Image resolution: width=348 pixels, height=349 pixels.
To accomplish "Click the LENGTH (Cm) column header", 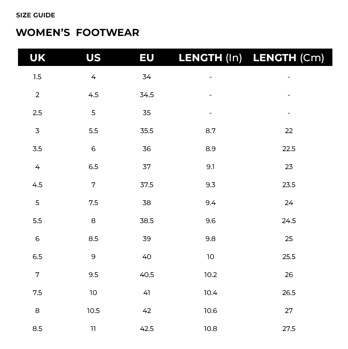I will coord(288,58).
